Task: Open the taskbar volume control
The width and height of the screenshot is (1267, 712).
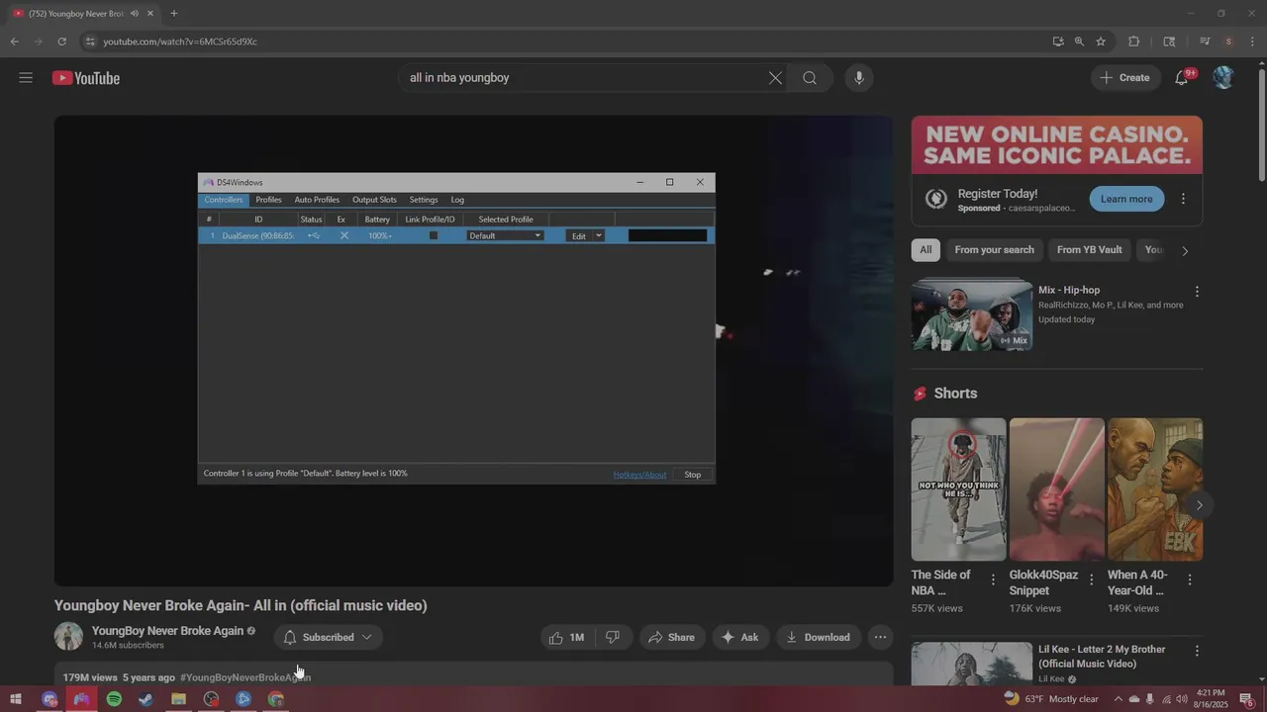Action: pyautogui.click(x=1182, y=699)
